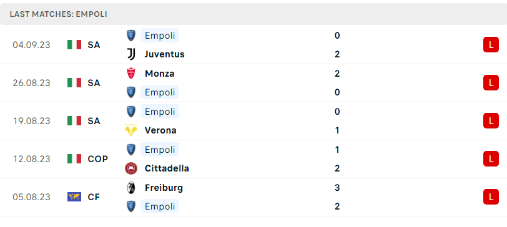This screenshot has width=507, height=227.
Task: Click the Last Matches: Empoli header
Action: (59, 14)
